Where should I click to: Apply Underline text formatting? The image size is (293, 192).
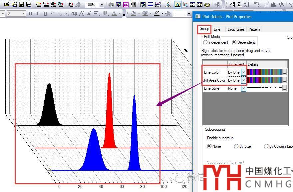click(x=45, y=14)
